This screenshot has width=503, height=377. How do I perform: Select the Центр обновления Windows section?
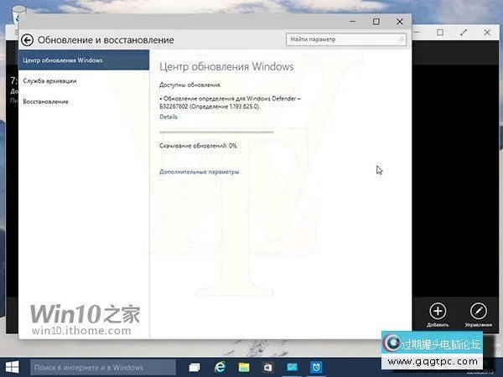click(83, 60)
